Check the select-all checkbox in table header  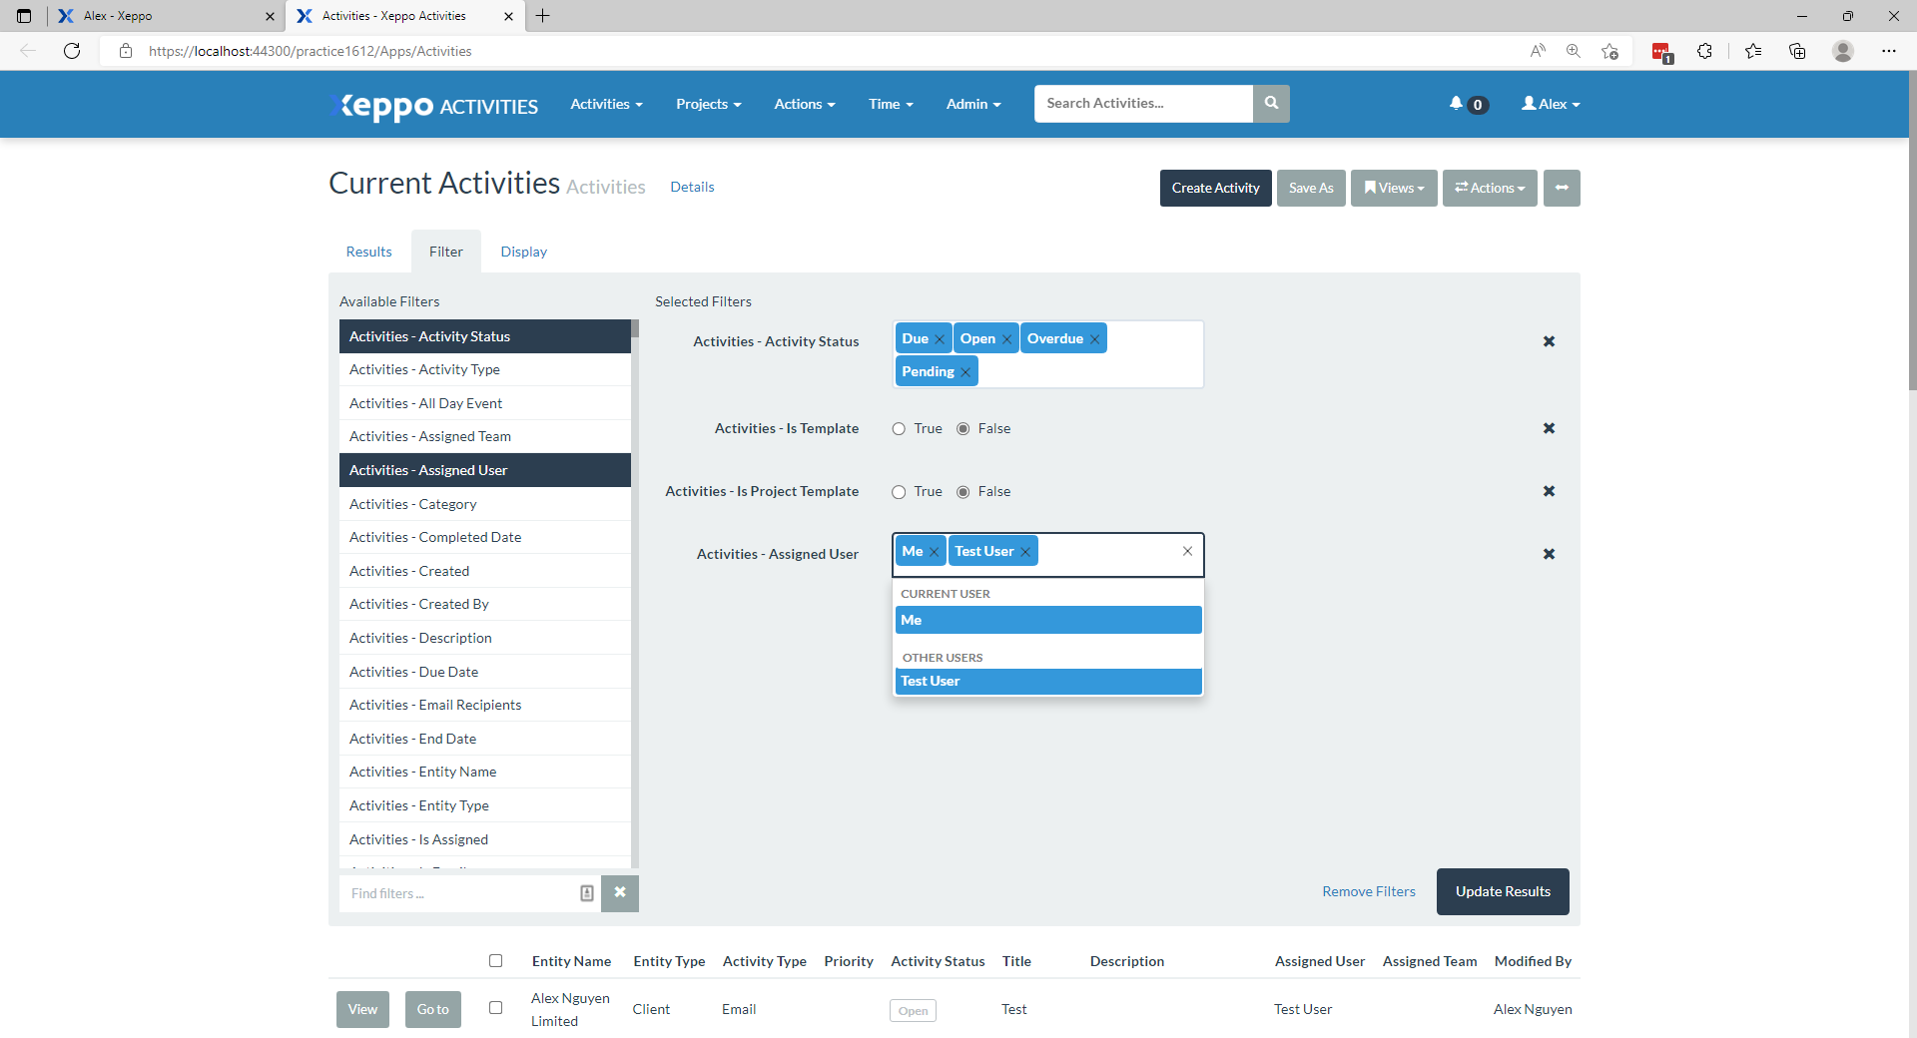pos(495,961)
